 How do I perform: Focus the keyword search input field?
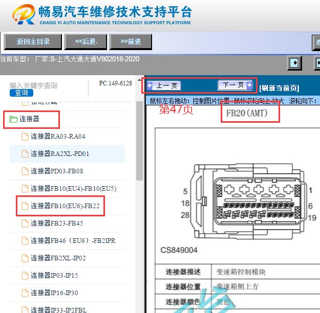(x=33, y=85)
